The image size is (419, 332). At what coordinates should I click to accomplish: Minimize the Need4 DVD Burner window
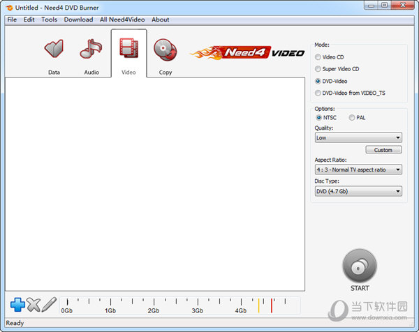[x=372, y=6]
